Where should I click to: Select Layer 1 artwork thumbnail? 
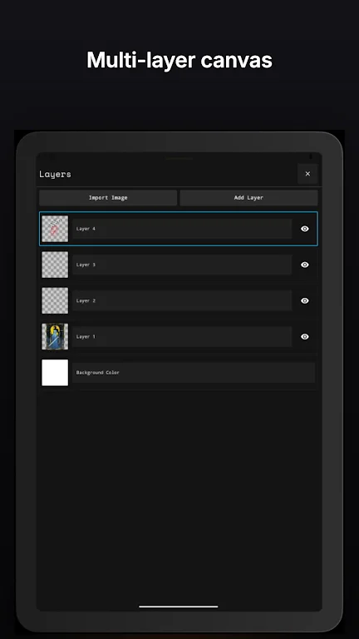coord(55,337)
